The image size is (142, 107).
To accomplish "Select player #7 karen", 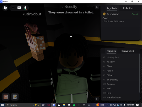I will (120, 71).
